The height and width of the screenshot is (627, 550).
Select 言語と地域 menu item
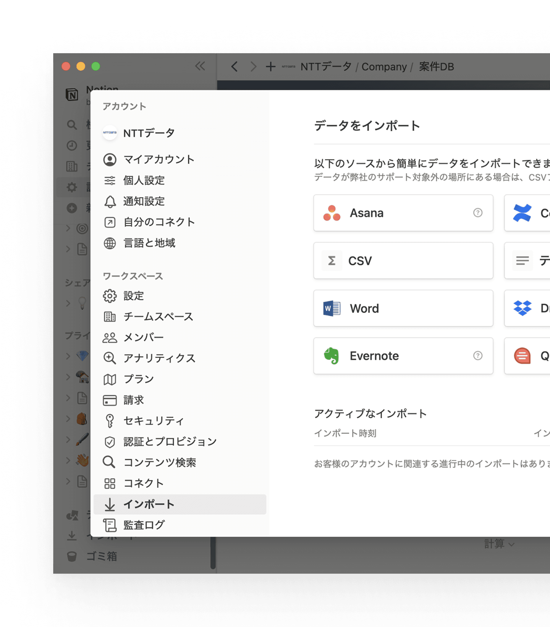pos(149,243)
